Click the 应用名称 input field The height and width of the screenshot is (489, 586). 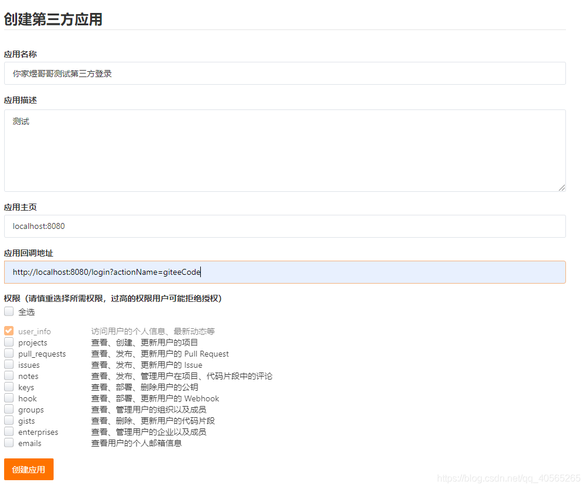click(x=285, y=73)
